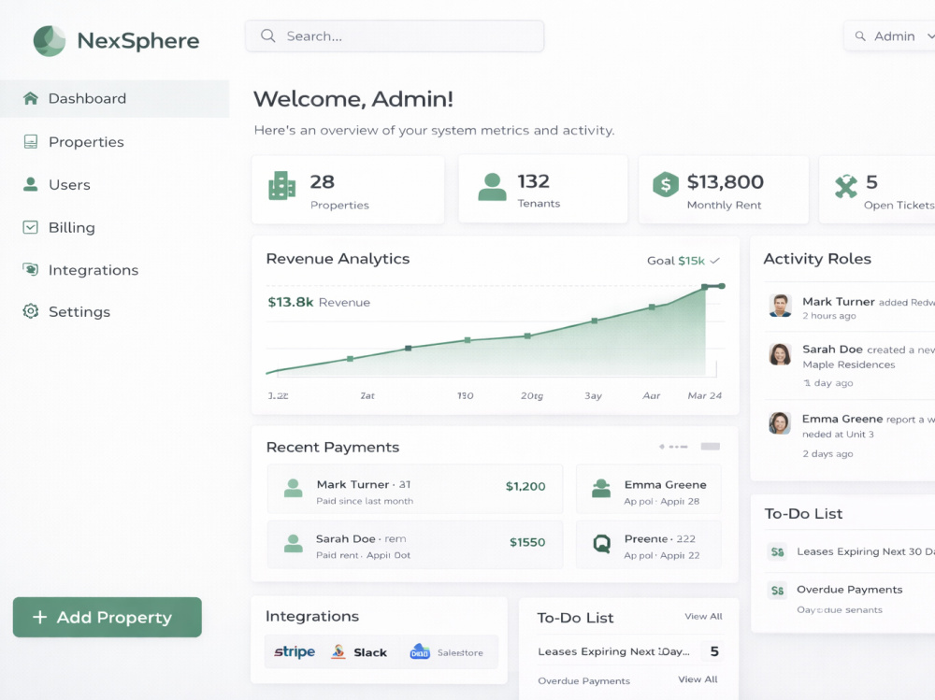
Task: Focus the Search input field
Action: (x=395, y=36)
